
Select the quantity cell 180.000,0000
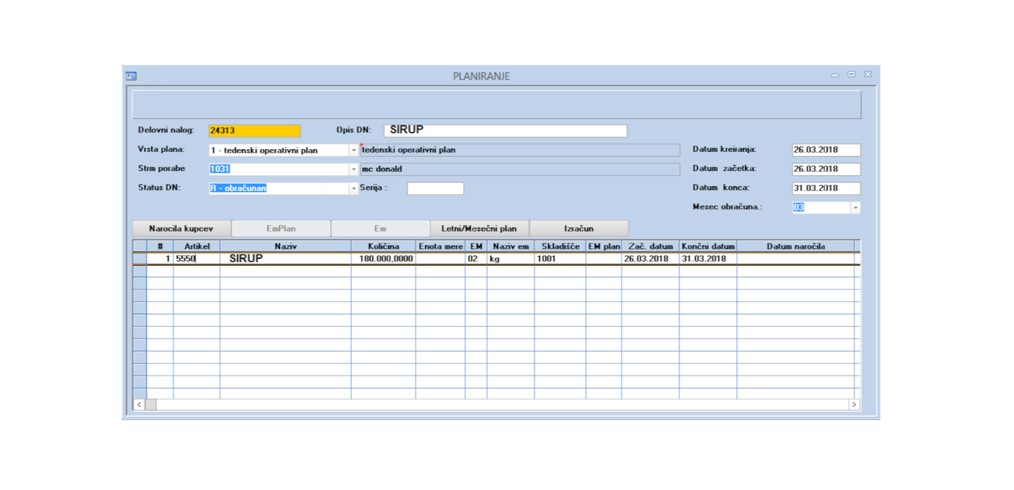click(384, 259)
